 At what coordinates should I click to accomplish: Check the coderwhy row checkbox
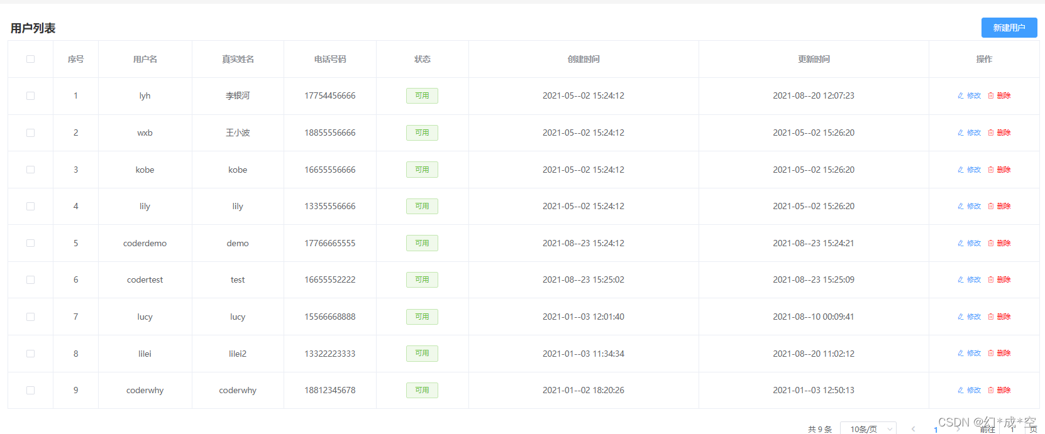[30, 390]
